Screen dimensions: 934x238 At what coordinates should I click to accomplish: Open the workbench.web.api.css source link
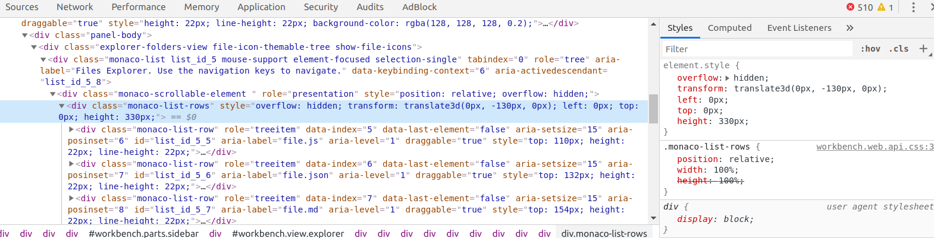[x=875, y=147]
